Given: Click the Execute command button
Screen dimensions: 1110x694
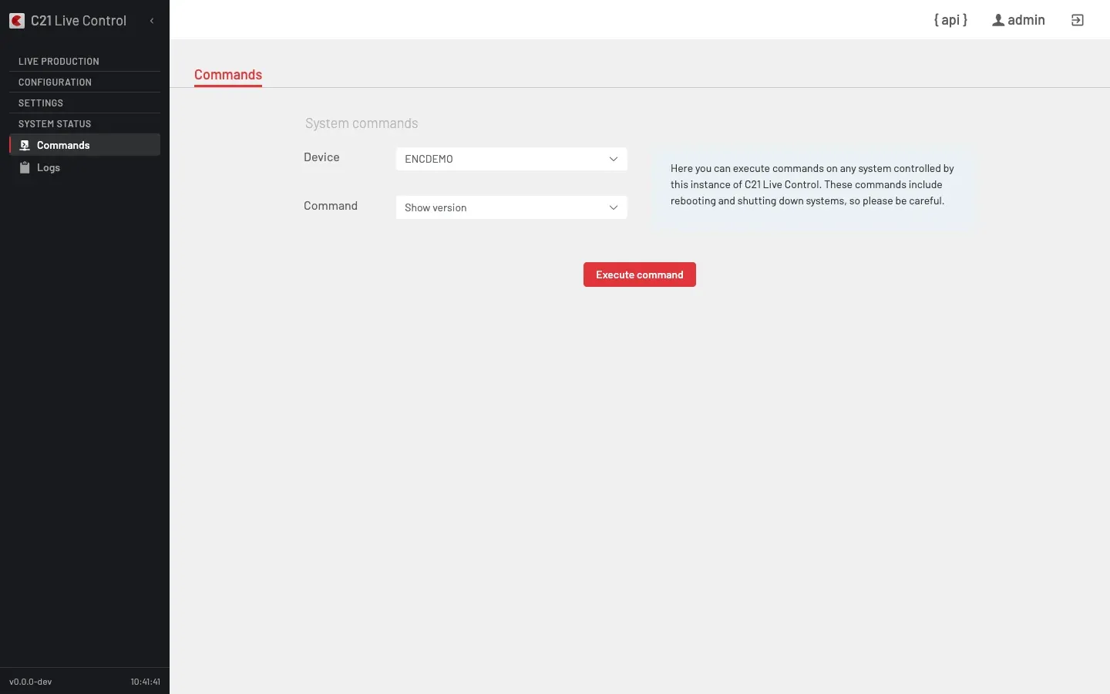Looking at the screenshot, I should 640,275.
